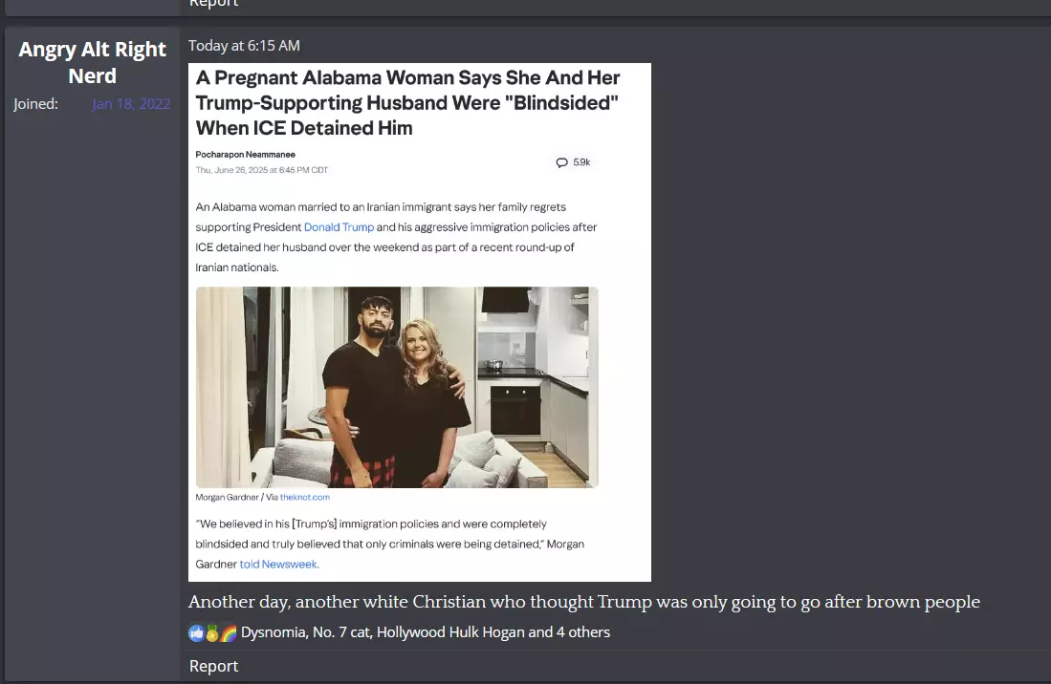The width and height of the screenshot is (1051, 684).
Task: Open the Today at 6:15 AM post permalink
Action: tap(244, 46)
